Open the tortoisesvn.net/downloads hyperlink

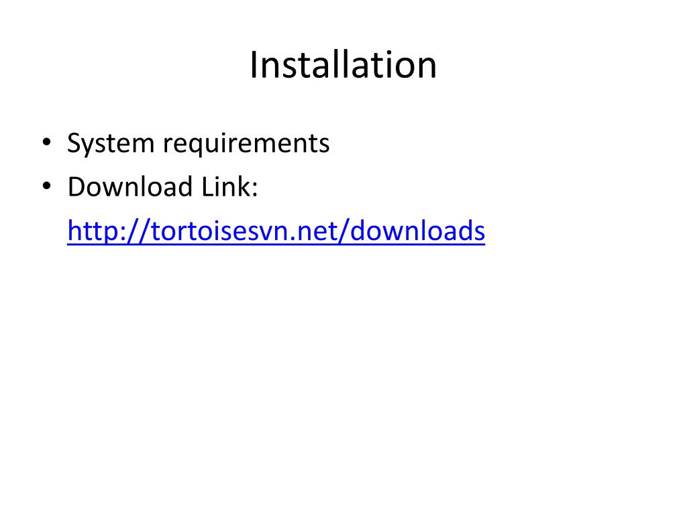(x=276, y=231)
